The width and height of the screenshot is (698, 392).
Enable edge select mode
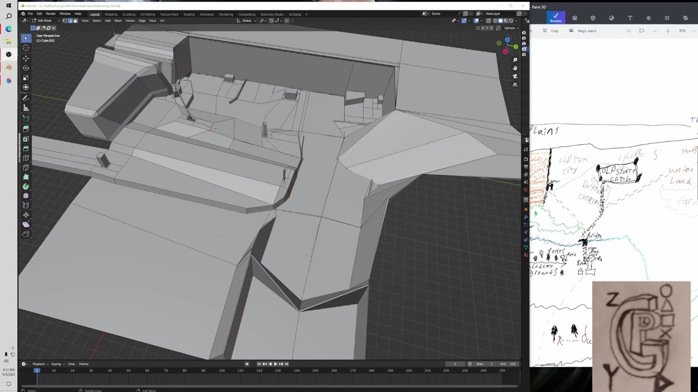click(70, 21)
